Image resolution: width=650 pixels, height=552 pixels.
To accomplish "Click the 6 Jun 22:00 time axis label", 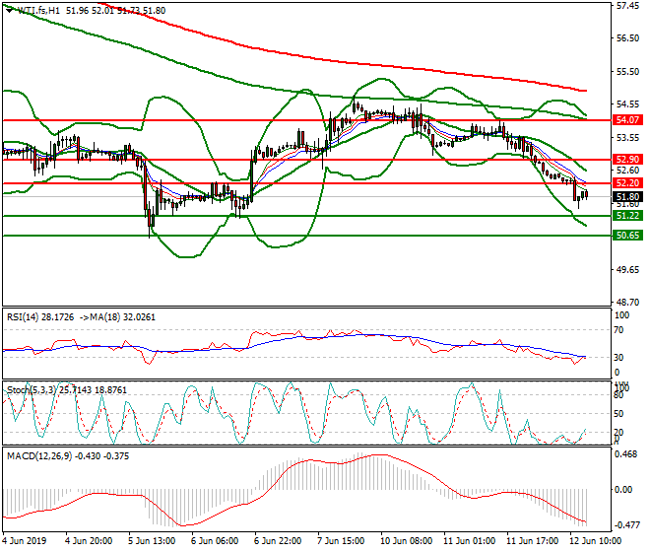I will pyautogui.click(x=278, y=541).
